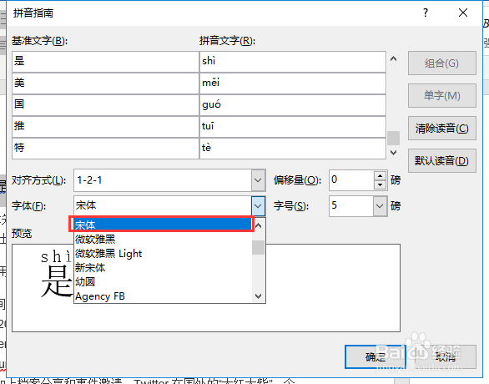The height and width of the screenshot is (384, 489).
Task: Click the 组合(G) button
Action: tap(442, 63)
